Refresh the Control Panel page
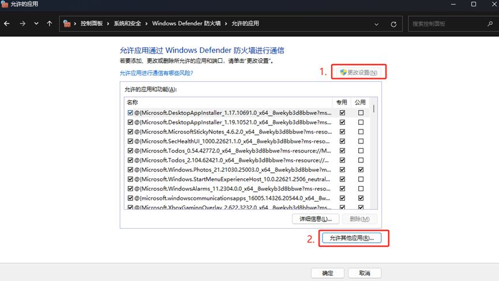 (393, 24)
